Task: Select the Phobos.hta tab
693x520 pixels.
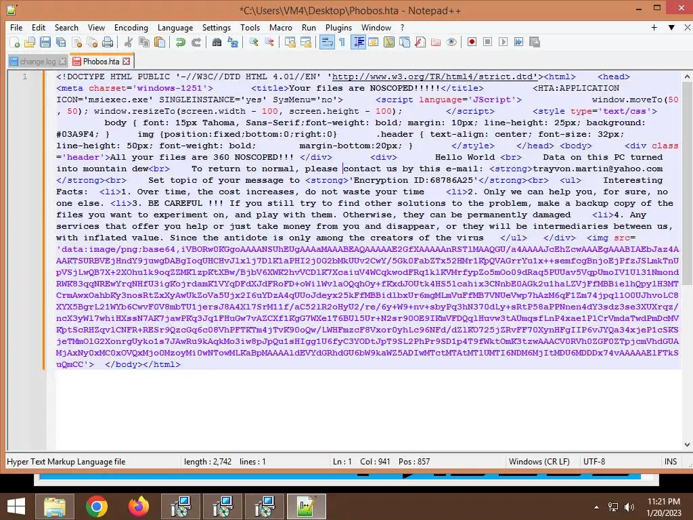Action: point(102,62)
